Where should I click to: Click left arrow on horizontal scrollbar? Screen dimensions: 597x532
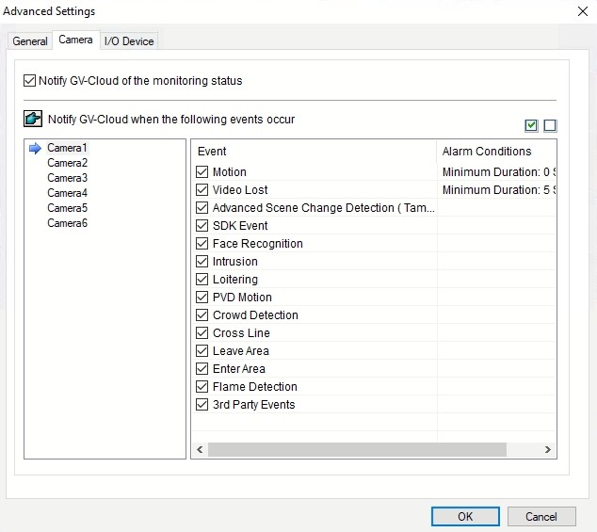click(x=200, y=450)
